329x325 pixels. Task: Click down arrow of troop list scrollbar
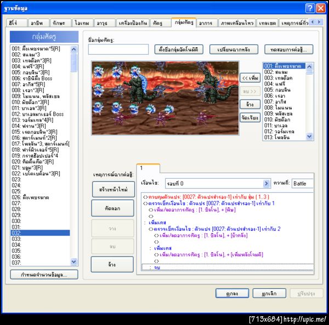(73, 261)
